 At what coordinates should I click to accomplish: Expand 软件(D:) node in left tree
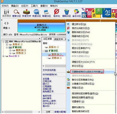pos(10,50)
